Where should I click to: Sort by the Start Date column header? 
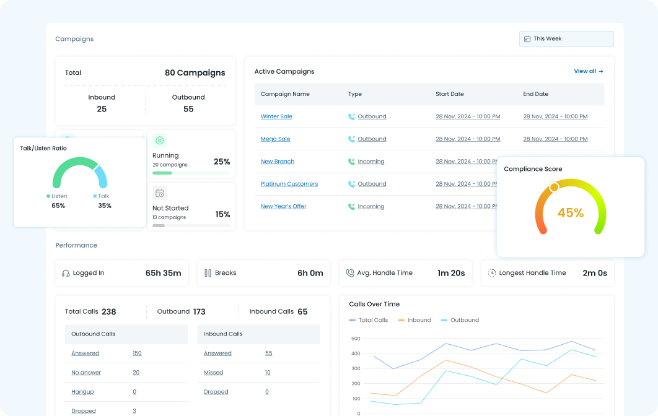click(449, 94)
